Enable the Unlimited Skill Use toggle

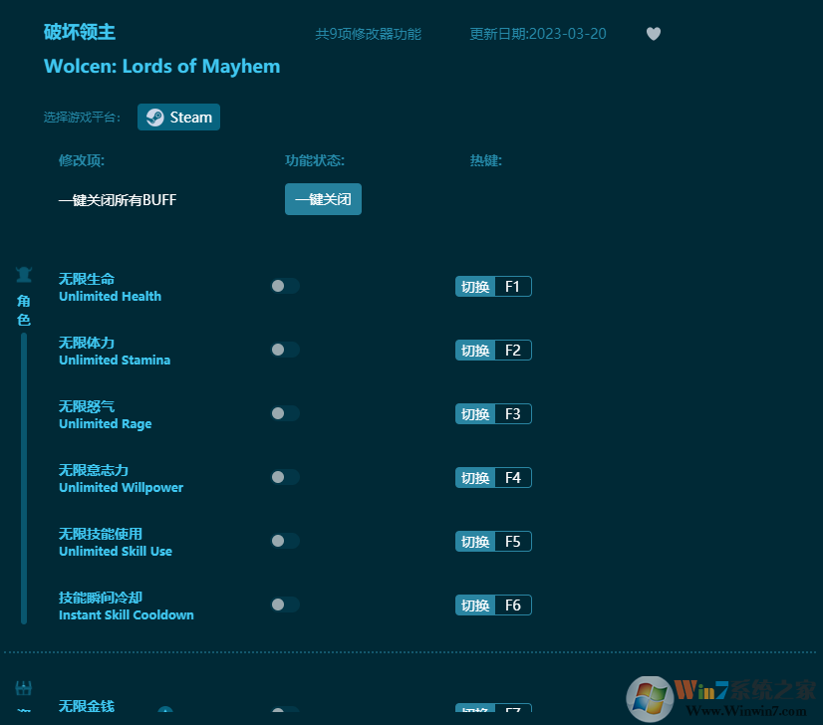click(284, 541)
